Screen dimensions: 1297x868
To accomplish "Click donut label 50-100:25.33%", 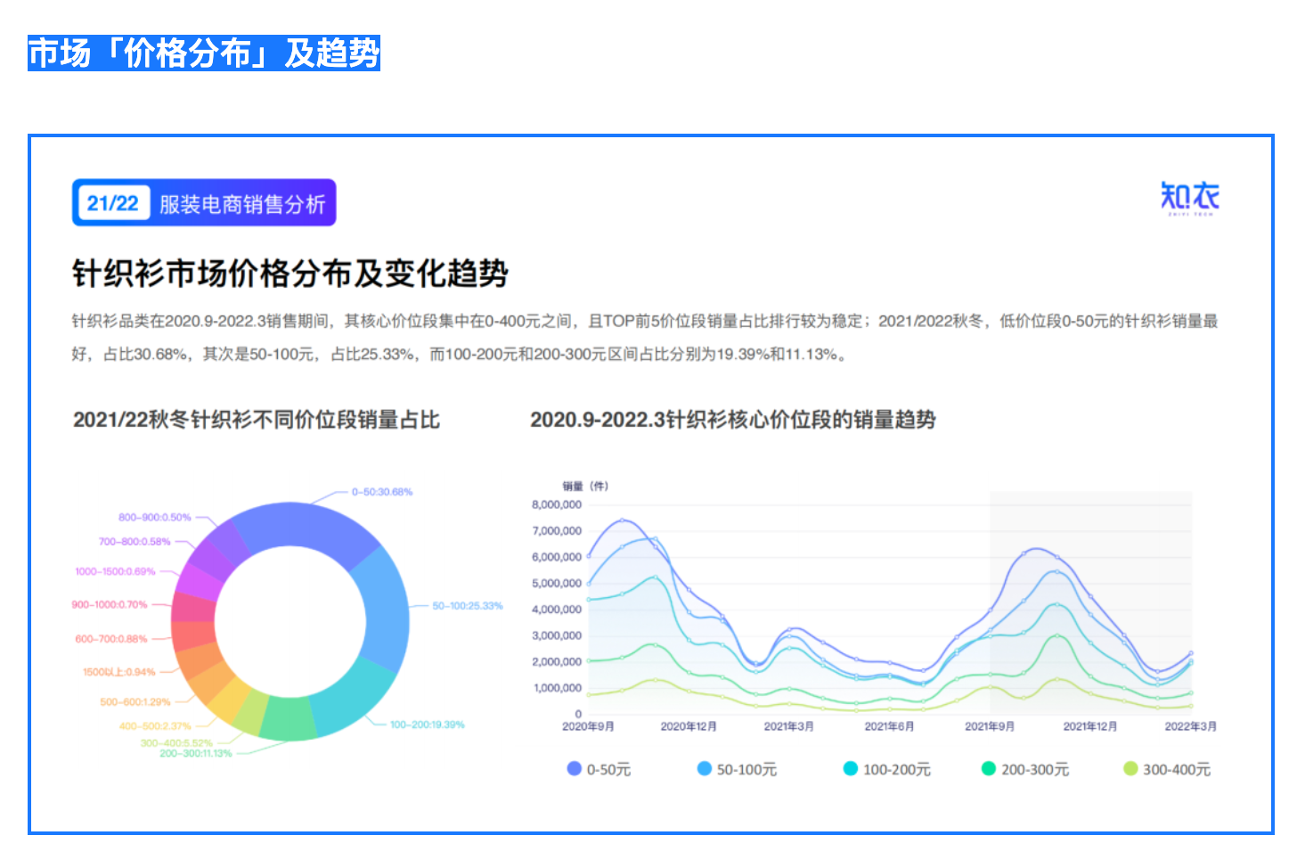I will [x=468, y=606].
